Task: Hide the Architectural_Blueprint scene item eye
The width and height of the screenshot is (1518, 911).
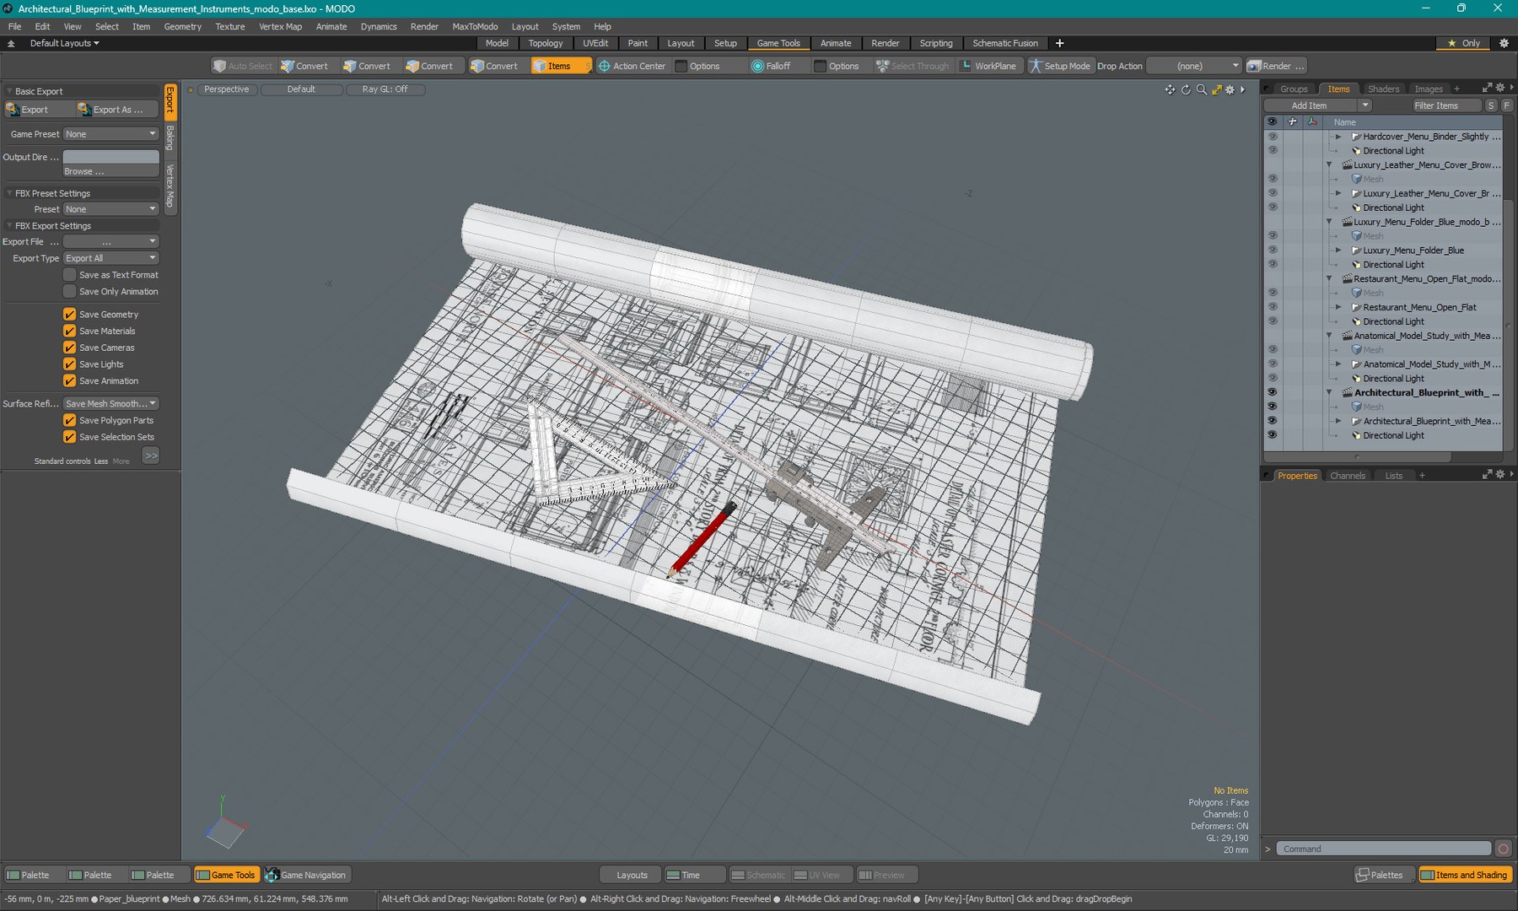Action: pyautogui.click(x=1272, y=392)
